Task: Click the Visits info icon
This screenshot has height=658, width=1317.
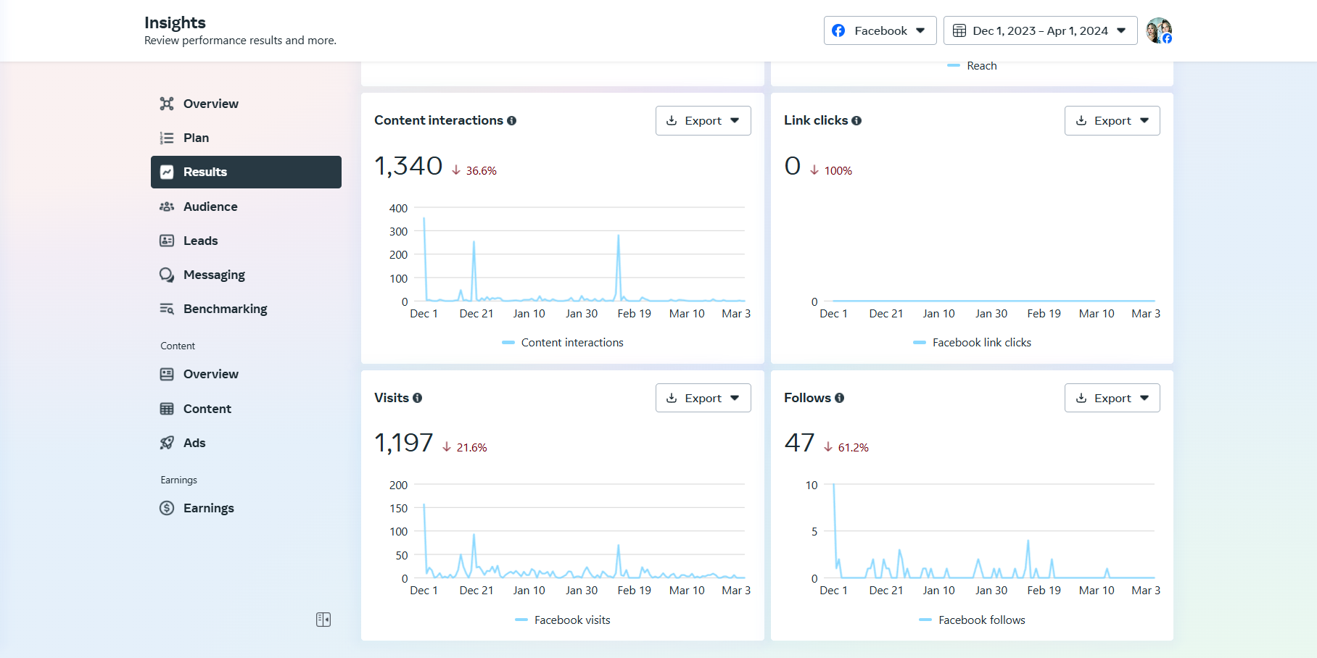Action: tap(417, 398)
